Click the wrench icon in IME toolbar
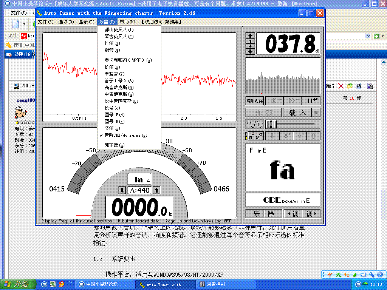 [x=372, y=275]
